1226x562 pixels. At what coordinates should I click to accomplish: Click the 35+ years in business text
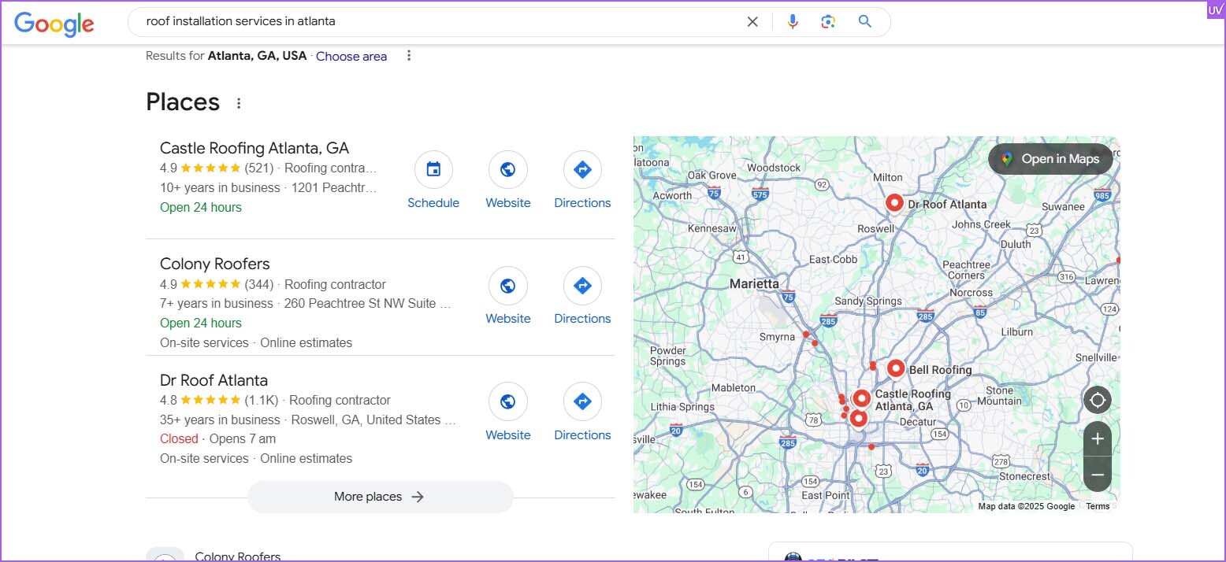[220, 420]
